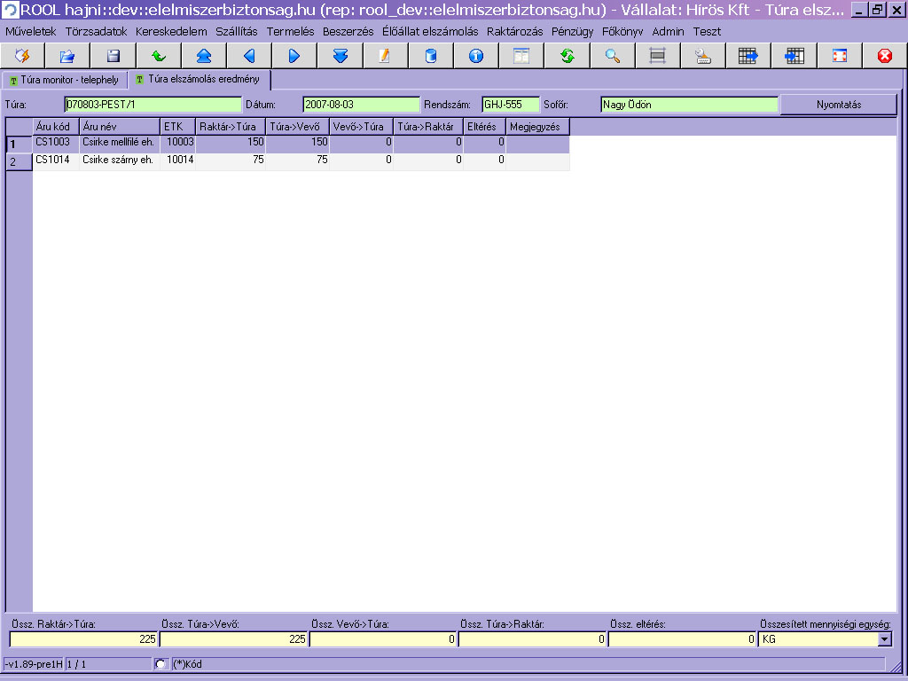The width and height of the screenshot is (908, 681).
Task: Open the Szállítás menu
Action: pyautogui.click(x=237, y=31)
